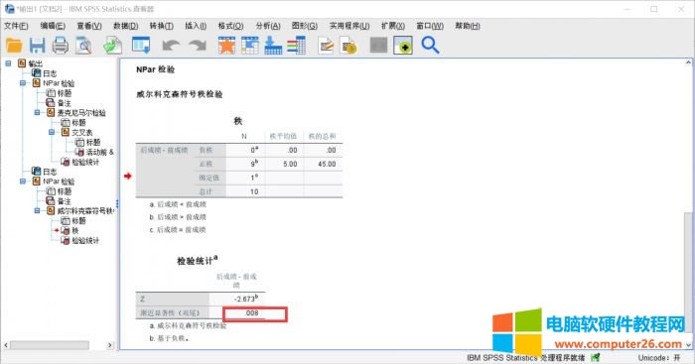Click the magnifier search icon
The height and width of the screenshot is (364, 695).
click(430, 46)
